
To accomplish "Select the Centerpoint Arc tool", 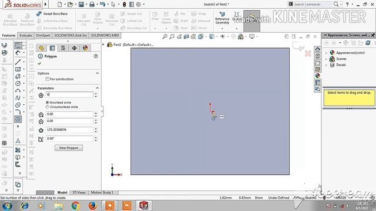I will (x=18, y=91).
